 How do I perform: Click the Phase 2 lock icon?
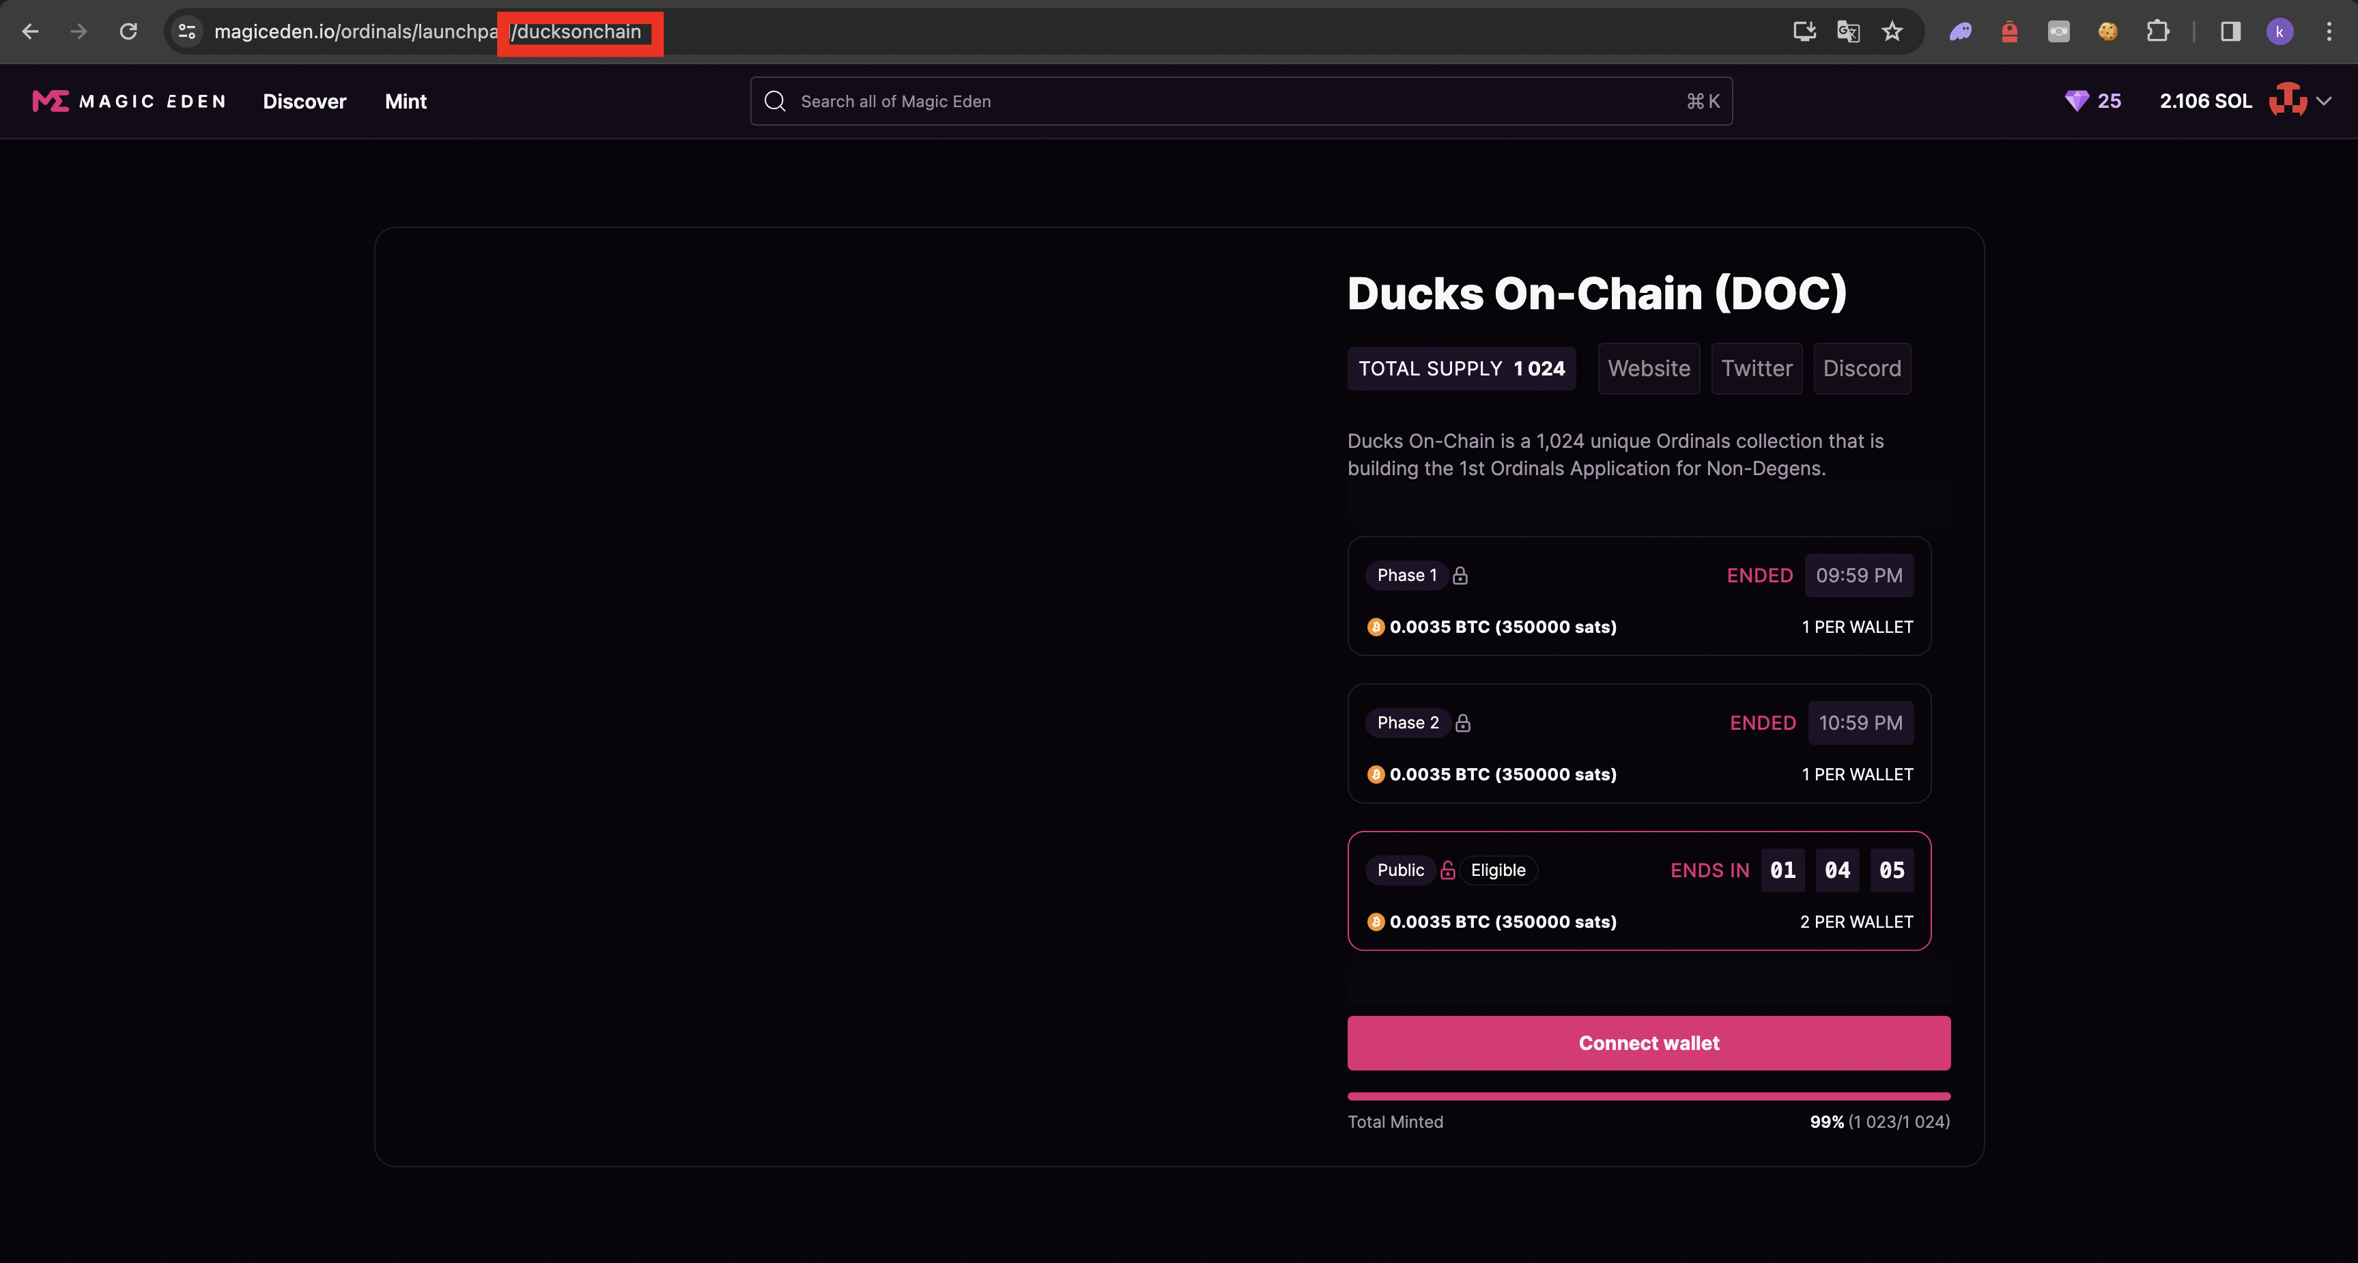1463,723
